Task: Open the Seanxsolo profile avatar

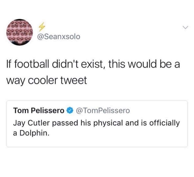Action: coord(19,32)
